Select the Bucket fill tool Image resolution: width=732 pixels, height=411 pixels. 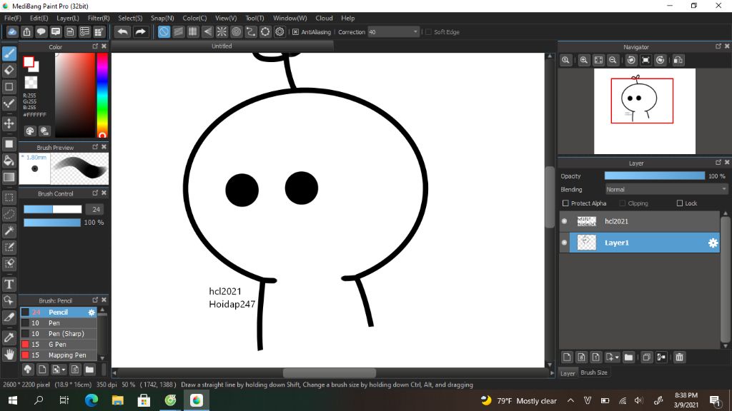point(9,161)
